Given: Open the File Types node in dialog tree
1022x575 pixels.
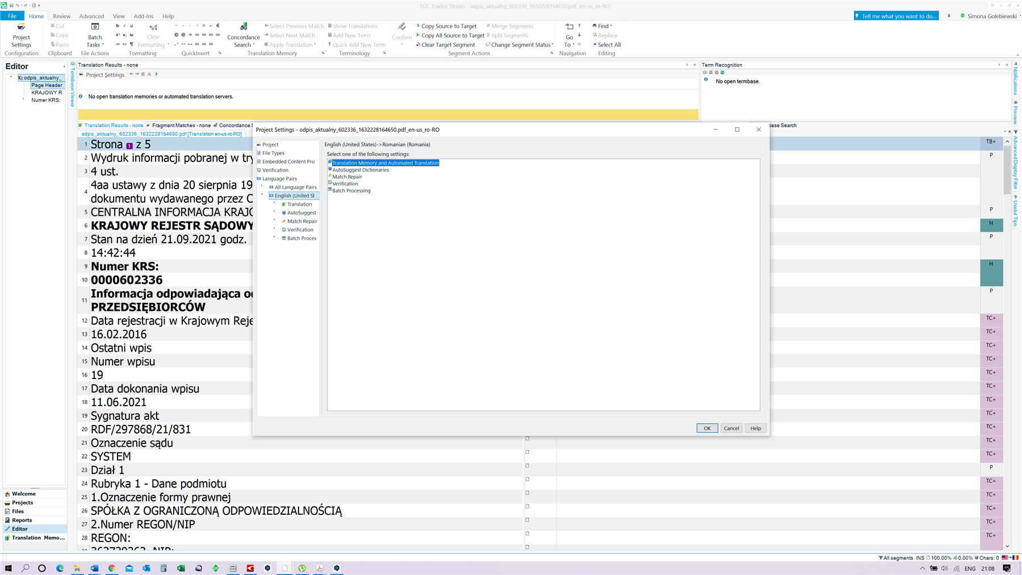Looking at the screenshot, I should pos(273,153).
